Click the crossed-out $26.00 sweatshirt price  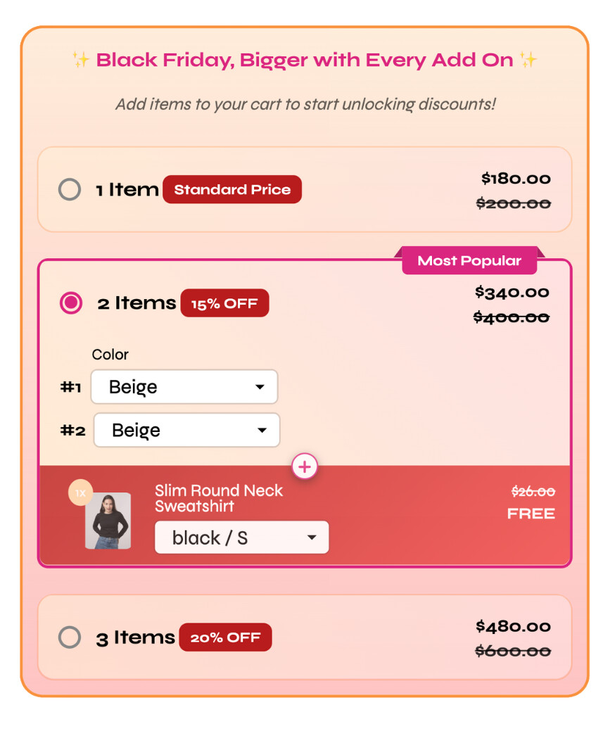coord(533,491)
